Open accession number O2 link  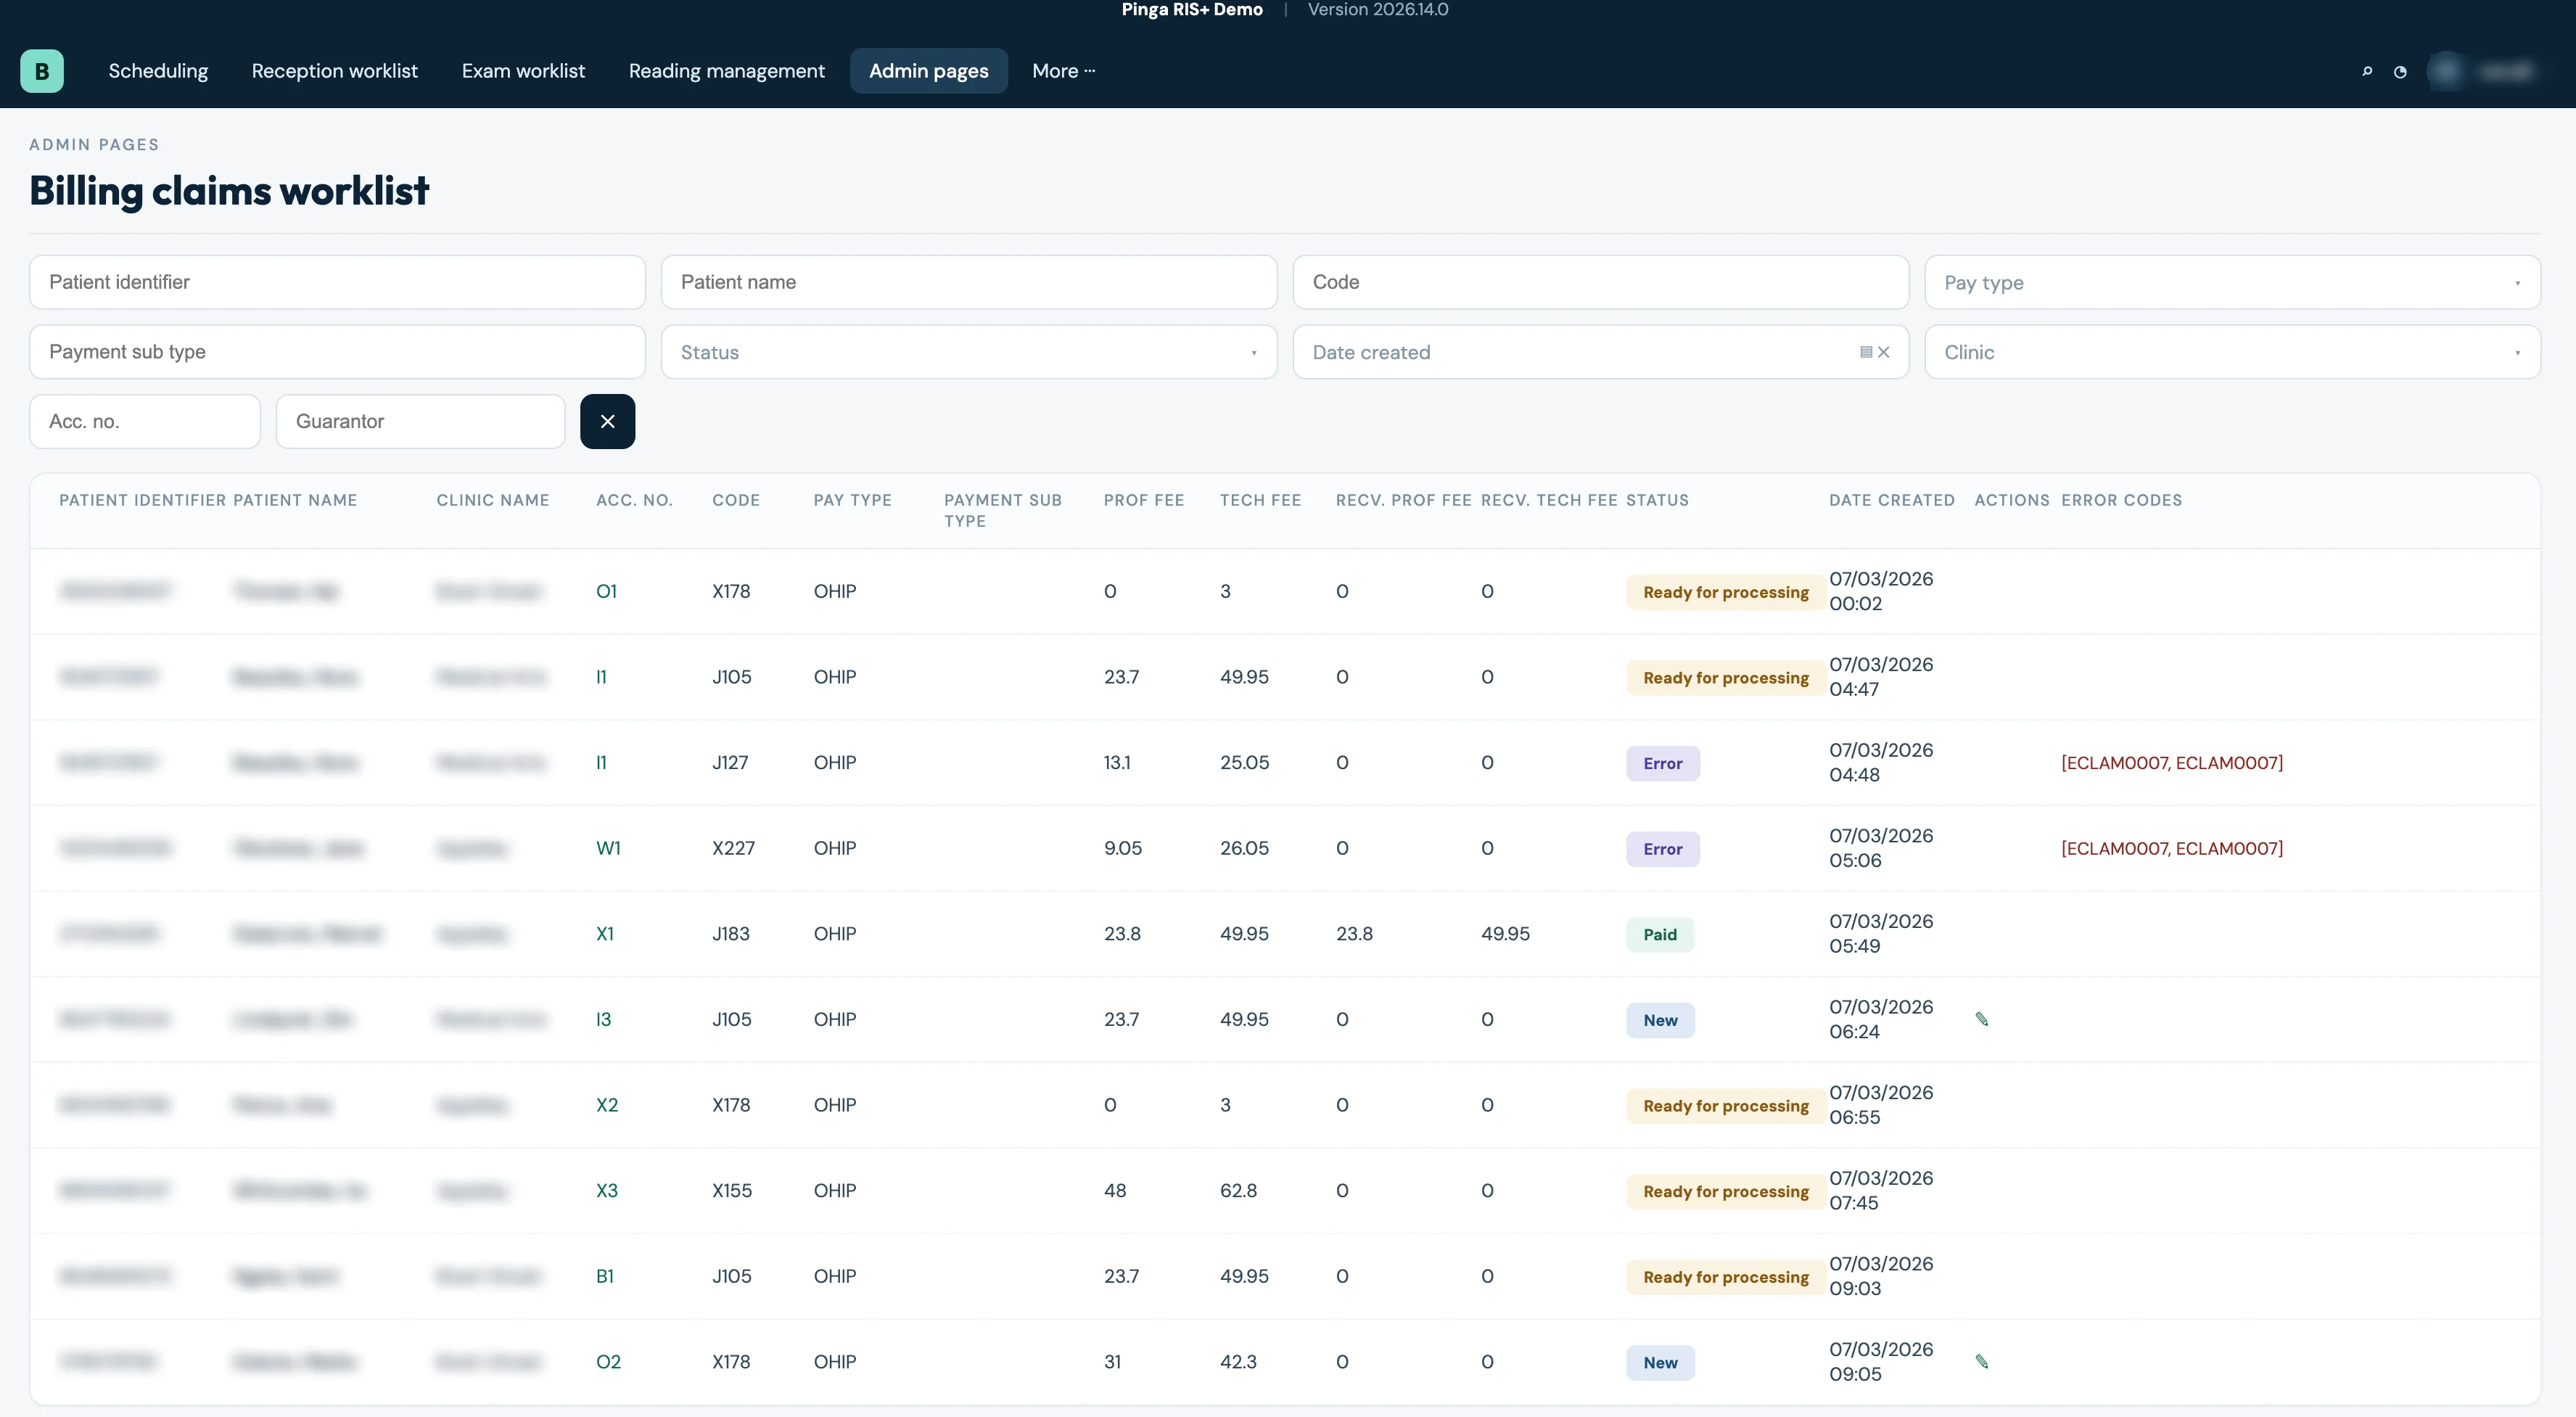pos(608,1361)
